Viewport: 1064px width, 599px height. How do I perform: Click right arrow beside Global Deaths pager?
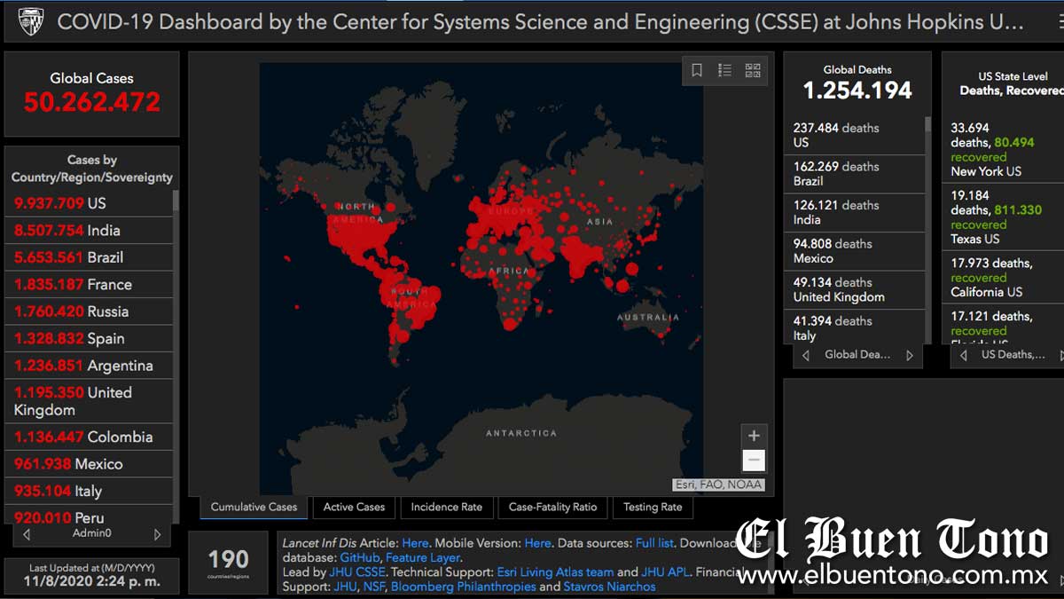(x=910, y=355)
